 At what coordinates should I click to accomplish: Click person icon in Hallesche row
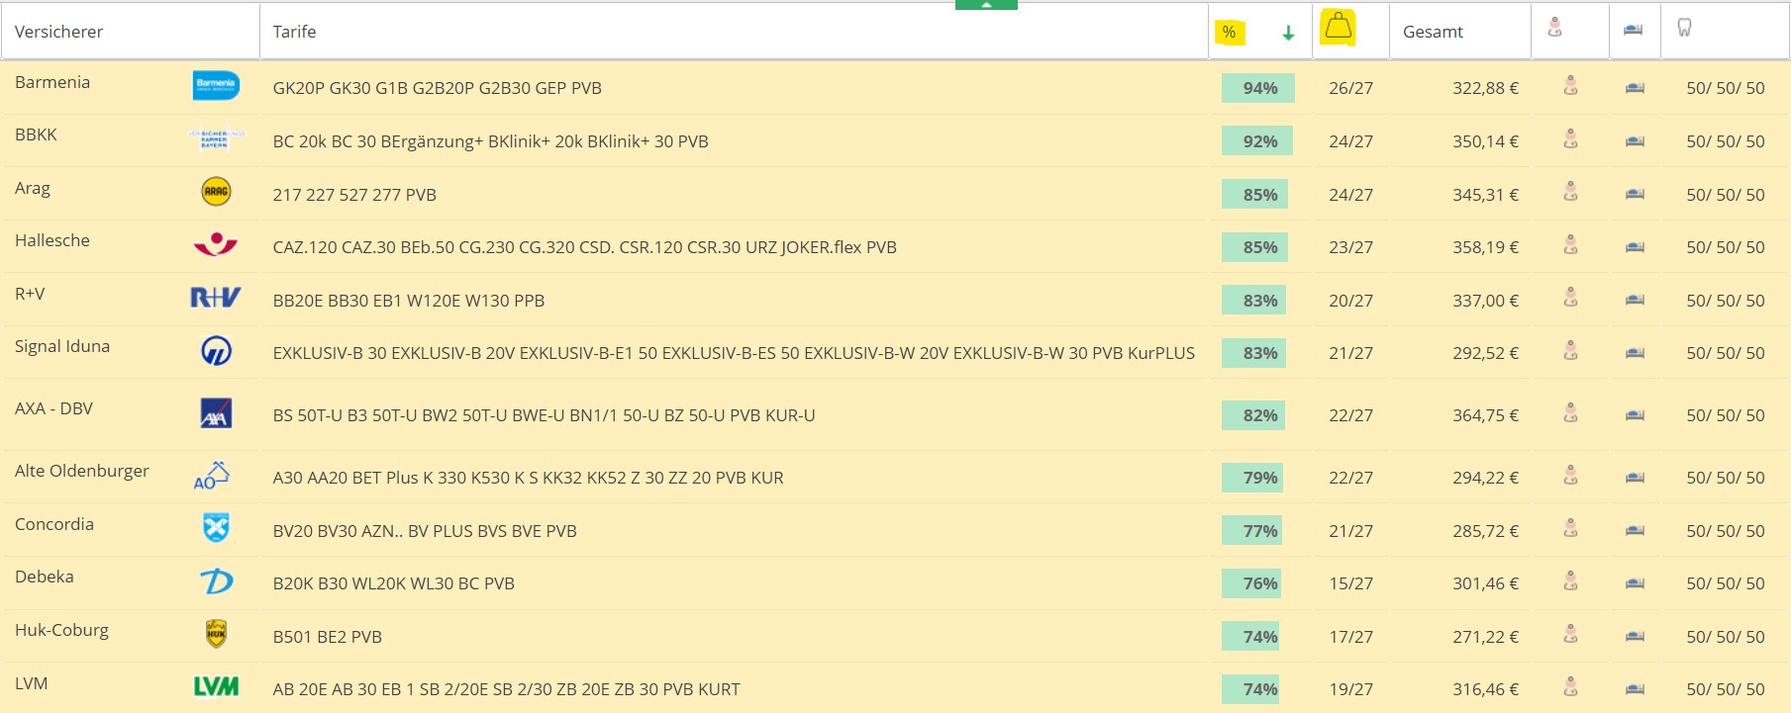click(1570, 245)
